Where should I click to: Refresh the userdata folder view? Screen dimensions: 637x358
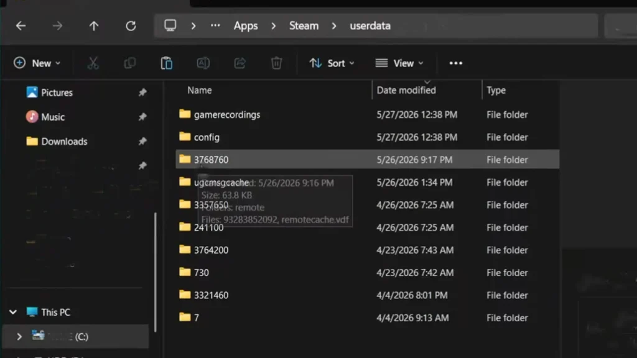pyautogui.click(x=131, y=26)
